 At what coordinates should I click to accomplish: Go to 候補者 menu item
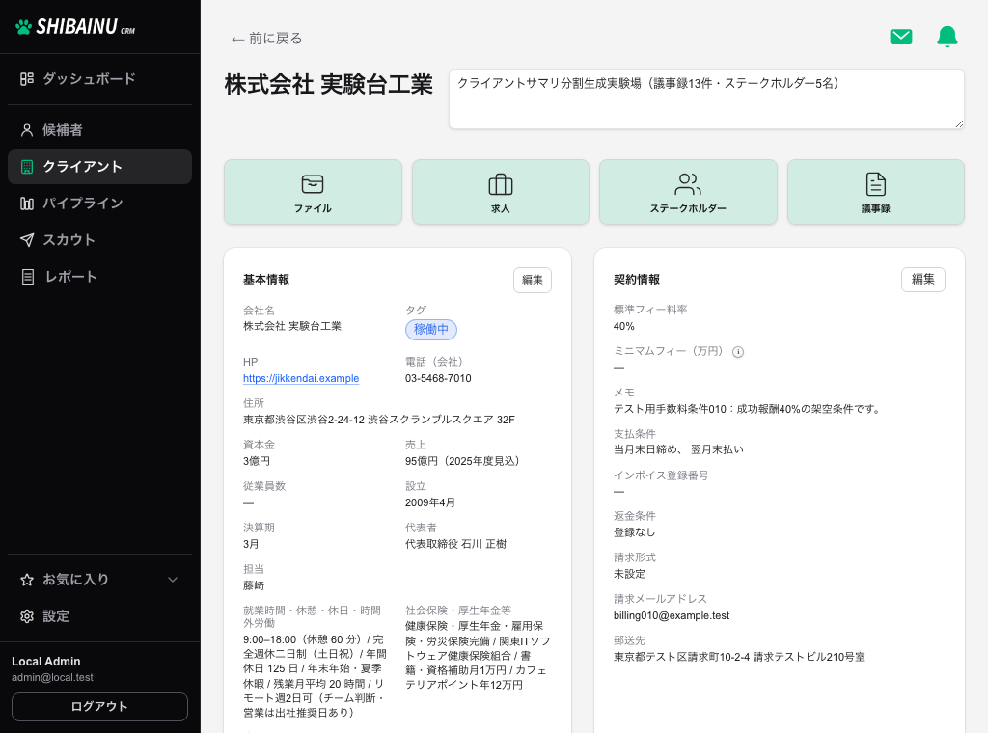click(x=99, y=130)
